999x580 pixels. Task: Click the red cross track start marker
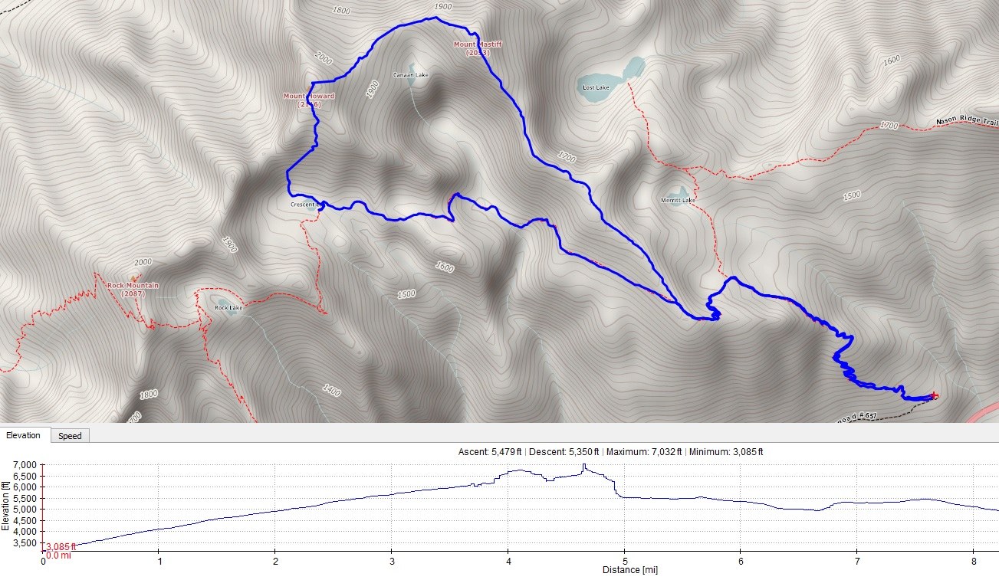point(933,396)
